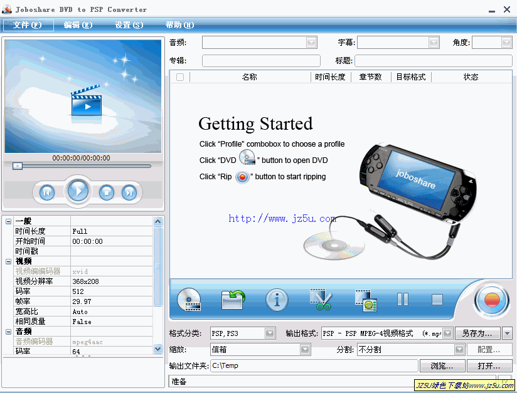
Task: Click the properties panel scroll down arrow
Action: point(157,348)
